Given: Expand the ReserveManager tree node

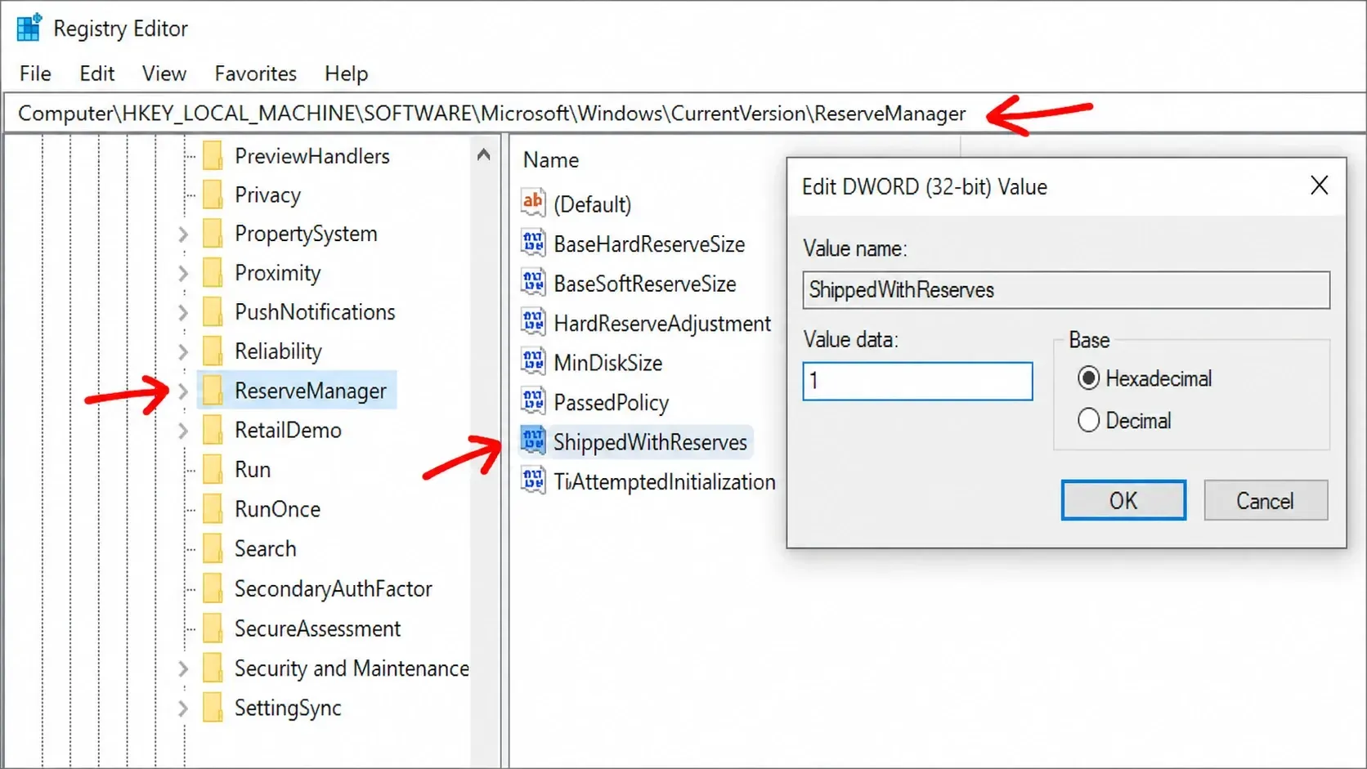Looking at the screenshot, I should coord(183,391).
